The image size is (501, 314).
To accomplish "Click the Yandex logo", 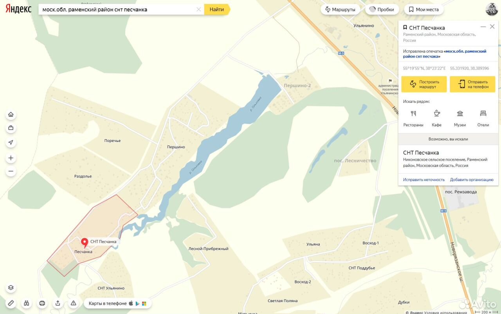I will click(18, 9).
